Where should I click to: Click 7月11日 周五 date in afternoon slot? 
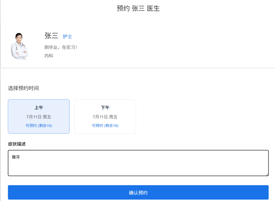click(105, 117)
